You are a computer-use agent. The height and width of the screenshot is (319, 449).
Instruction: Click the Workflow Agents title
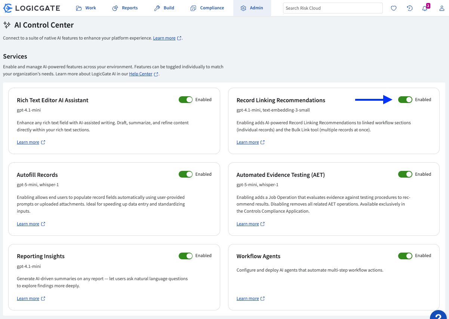point(258,256)
